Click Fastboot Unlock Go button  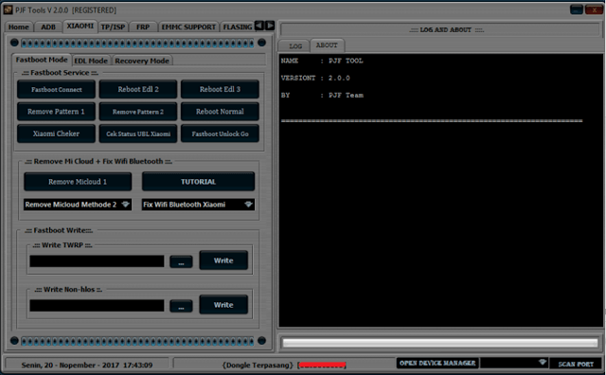click(220, 134)
